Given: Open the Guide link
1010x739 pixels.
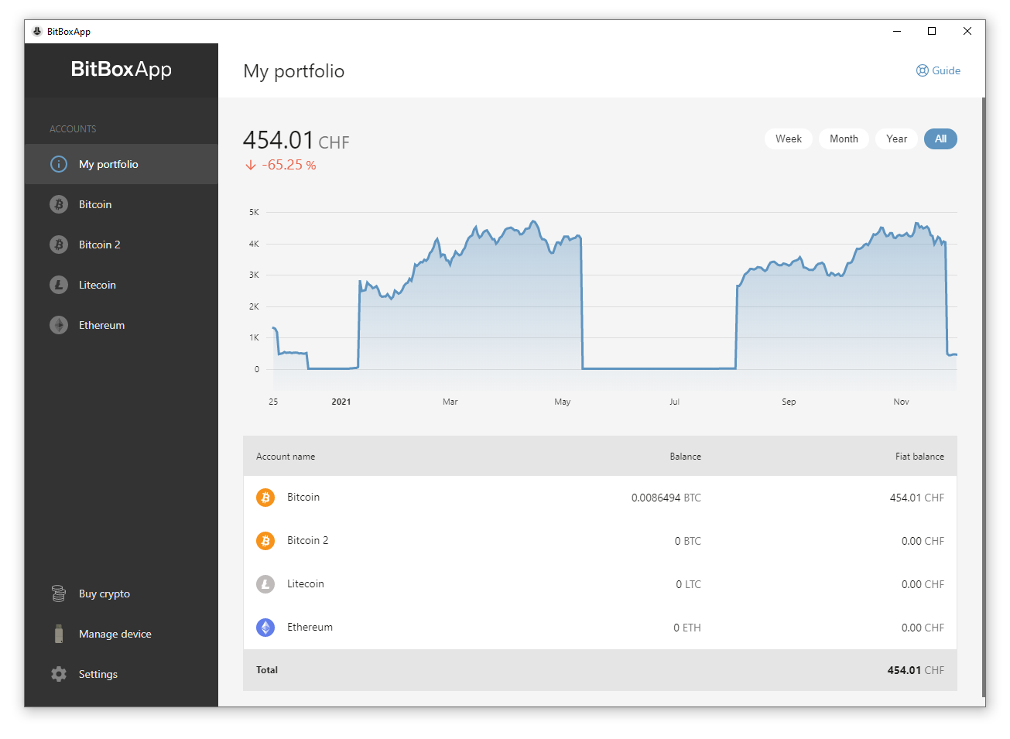Looking at the screenshot, I should [946, 70].
